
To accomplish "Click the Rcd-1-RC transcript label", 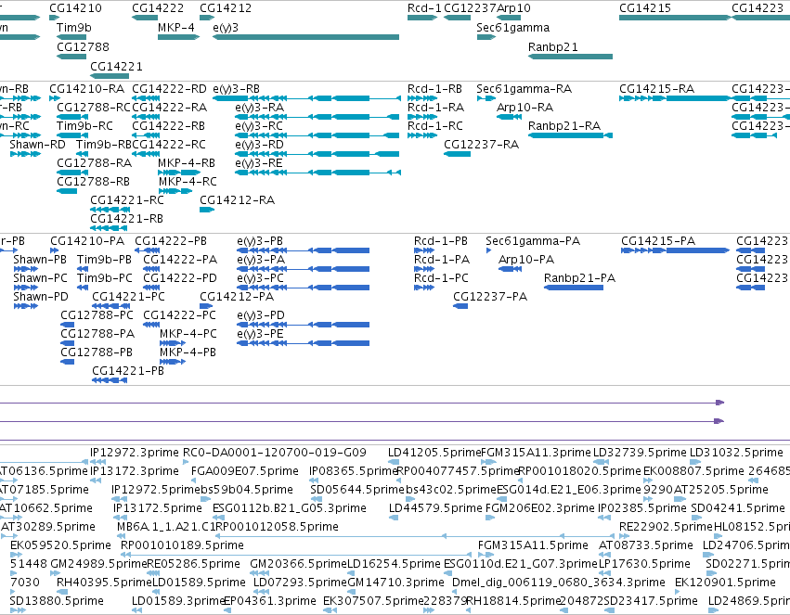I will click(435, 126).
